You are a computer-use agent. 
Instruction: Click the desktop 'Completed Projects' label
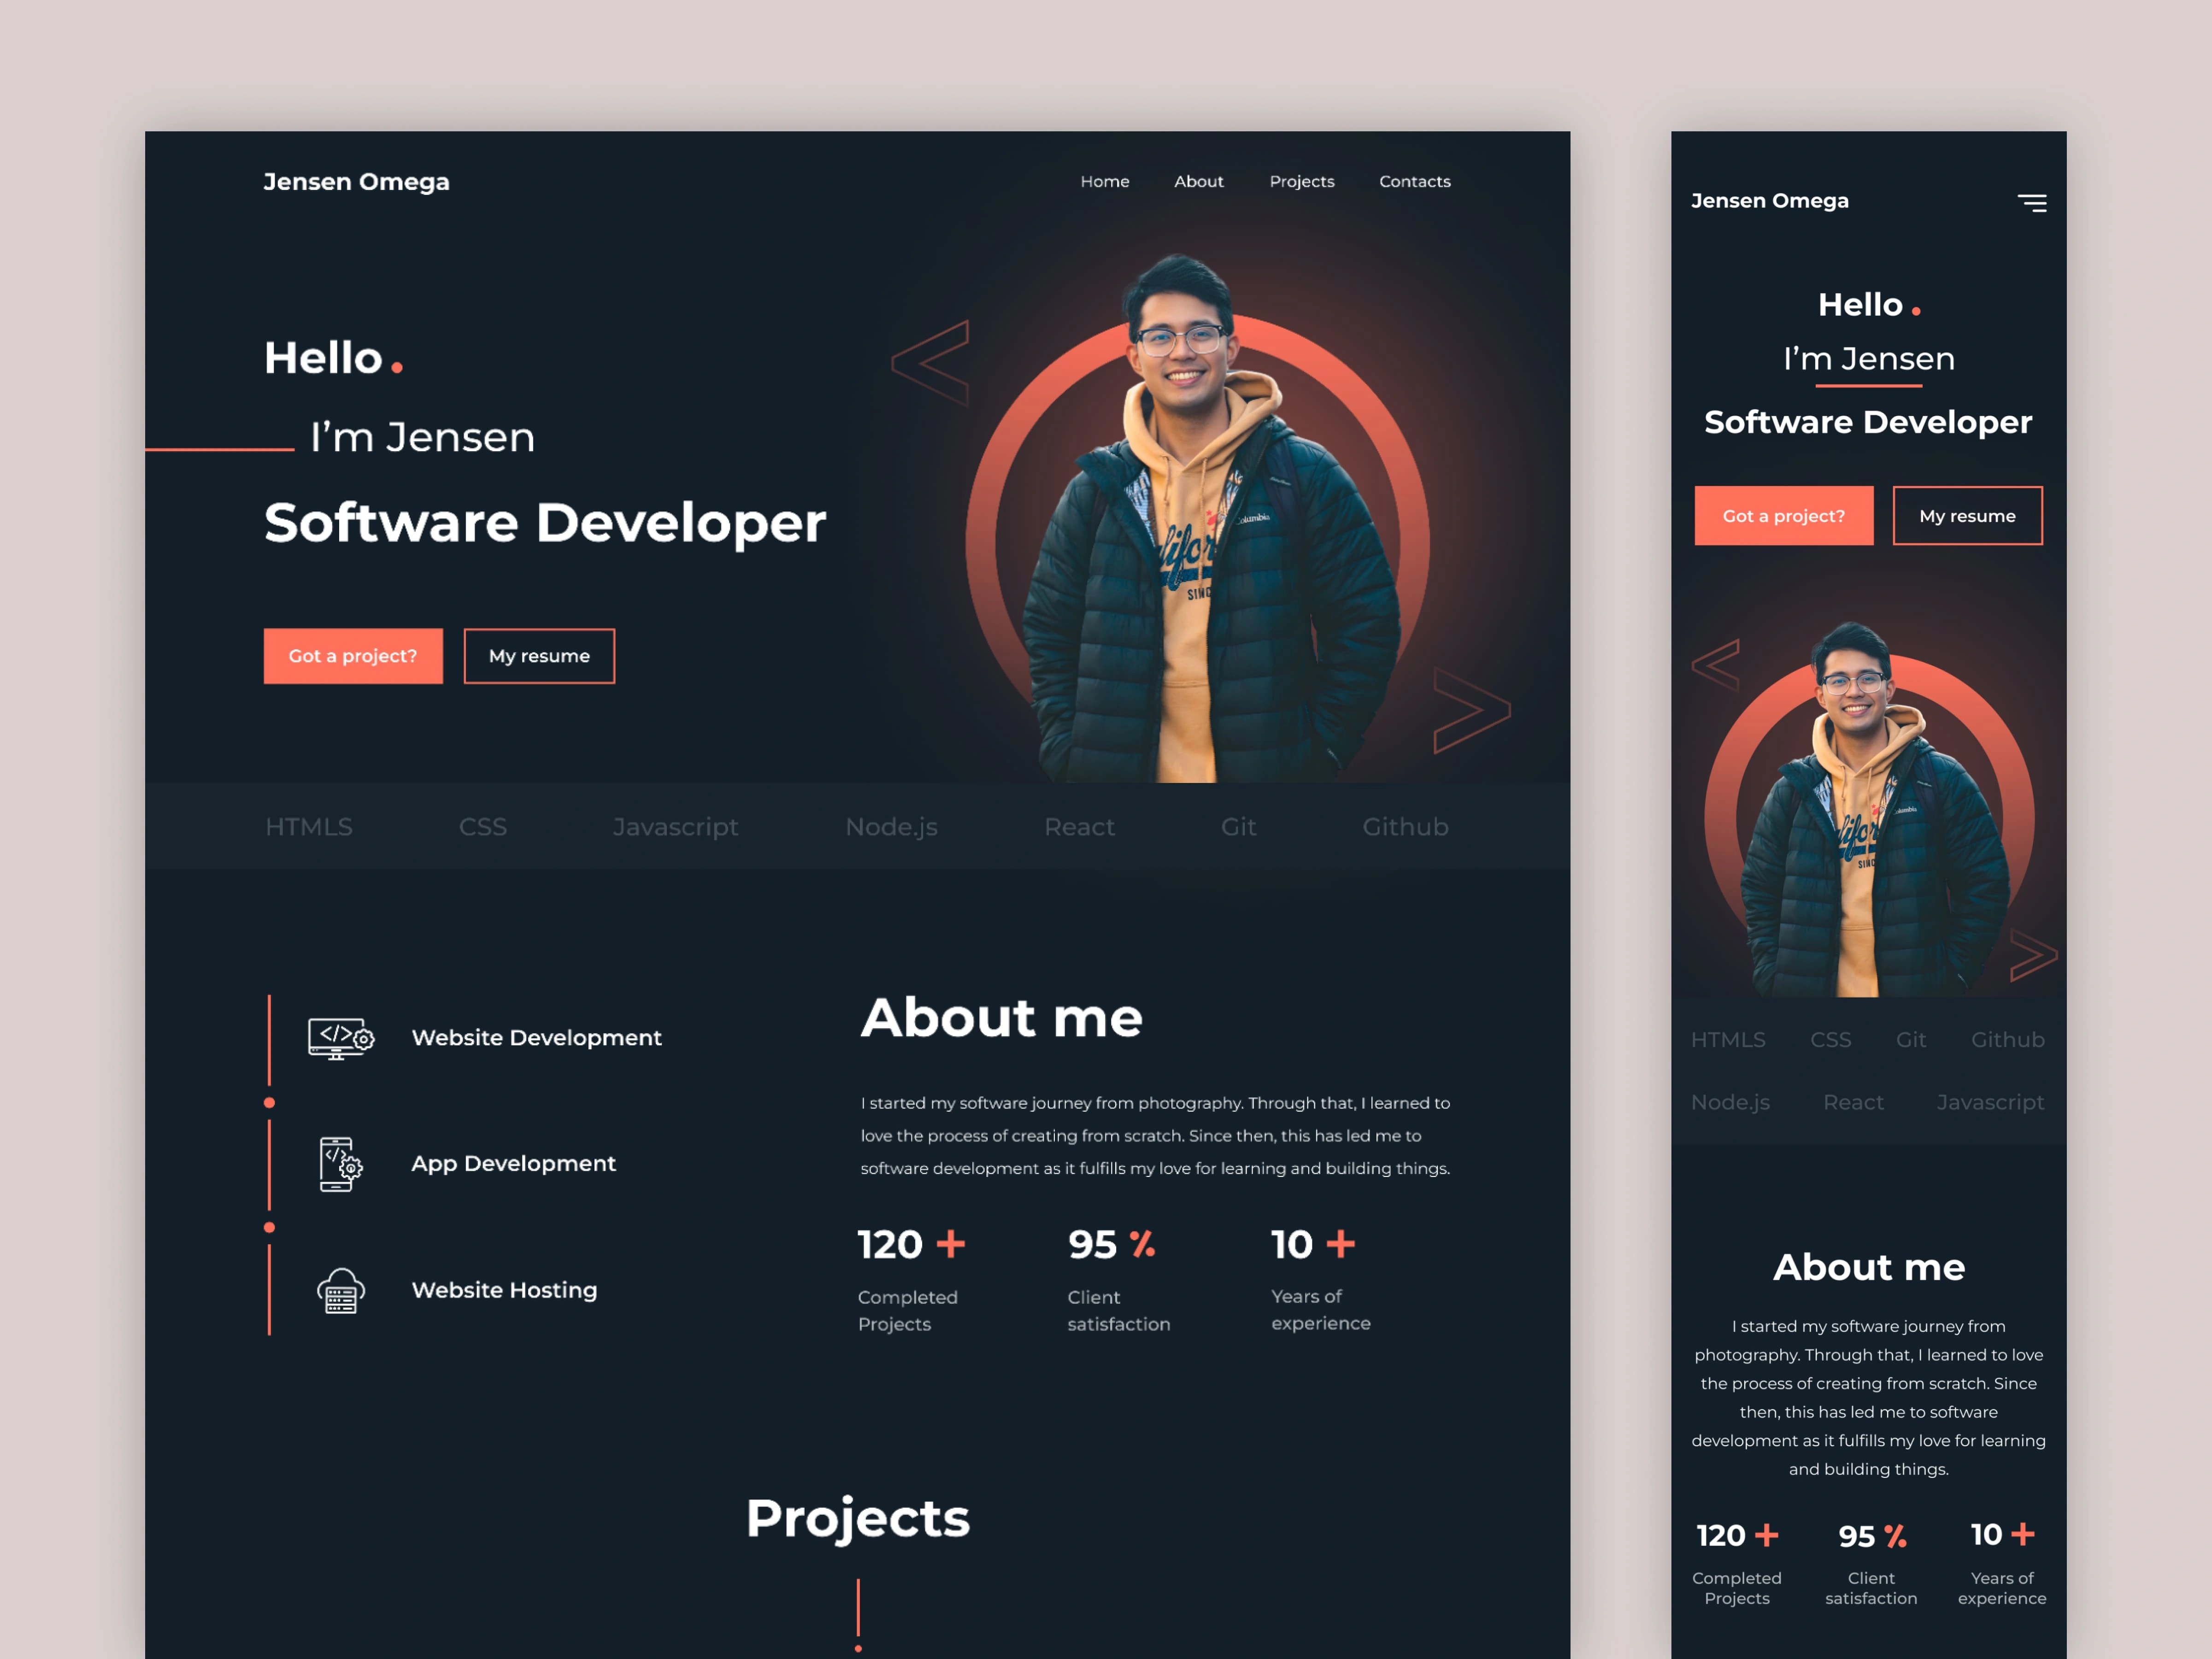pyautogui.click(x=907, y=1310)
